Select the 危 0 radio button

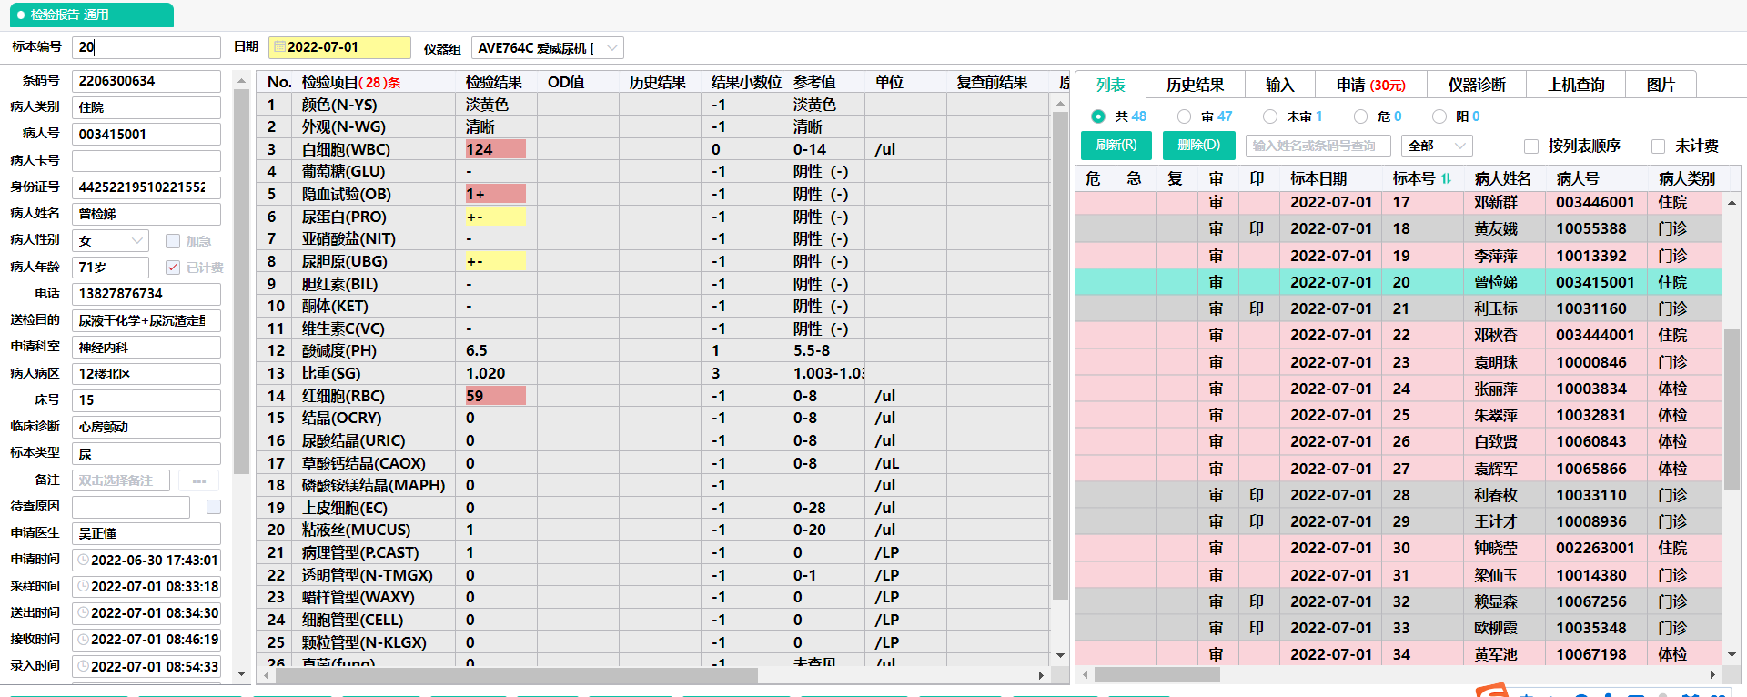tap(1360, 116)
